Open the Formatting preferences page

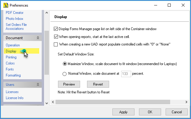click(13, 75)
